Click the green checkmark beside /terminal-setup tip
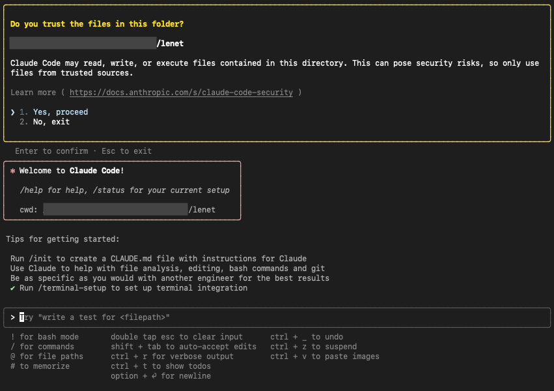This screenshot has width=554, height=391. coord(12,287)
